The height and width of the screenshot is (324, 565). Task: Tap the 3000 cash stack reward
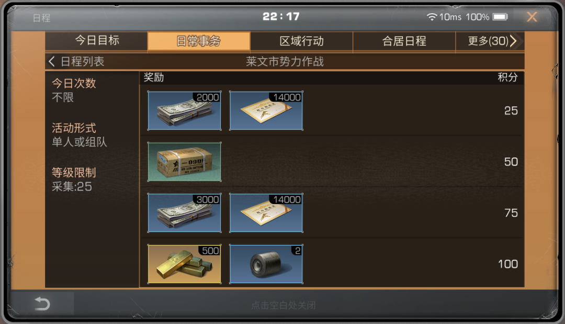click(x=185, y=213)
